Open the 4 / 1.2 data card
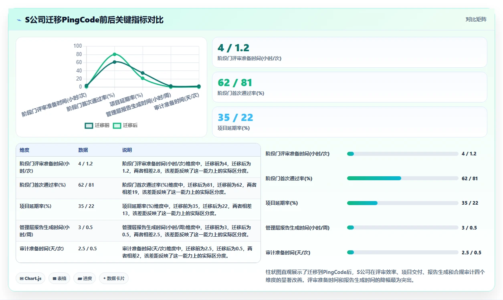The width and height of the screenshot is (503, 300). tap(349, 52)
